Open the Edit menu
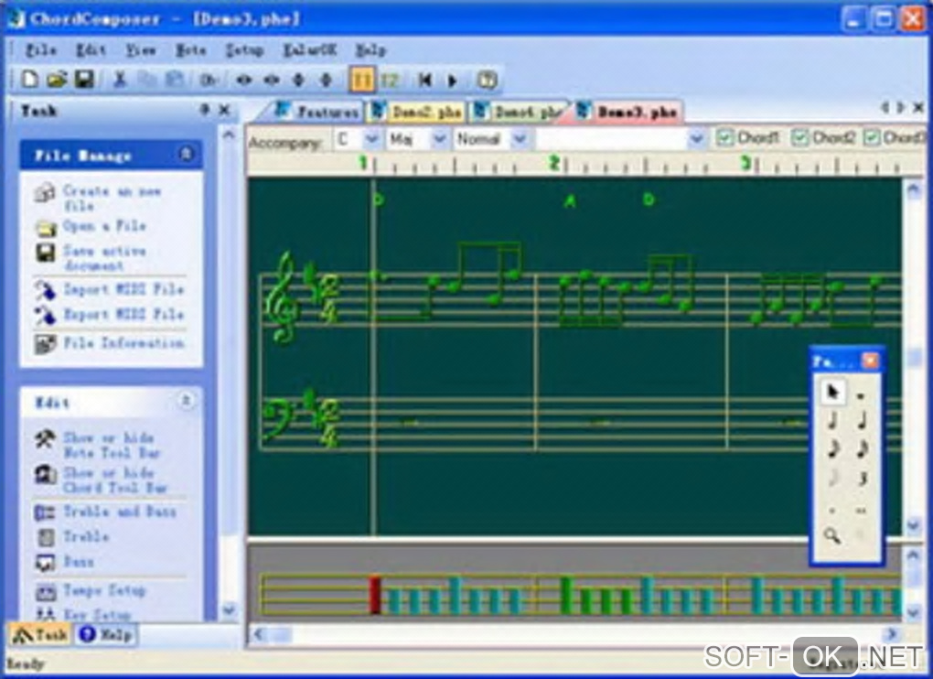 point(91,50)
